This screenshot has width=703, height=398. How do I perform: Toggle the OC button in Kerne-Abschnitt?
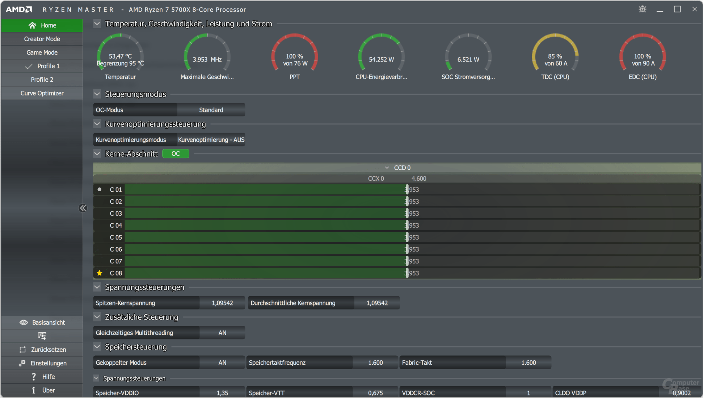point(176,154)
